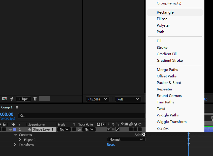Select Trim Paths in the menu
The height and width of the screenshot is (156, 213).
point(165,102)
